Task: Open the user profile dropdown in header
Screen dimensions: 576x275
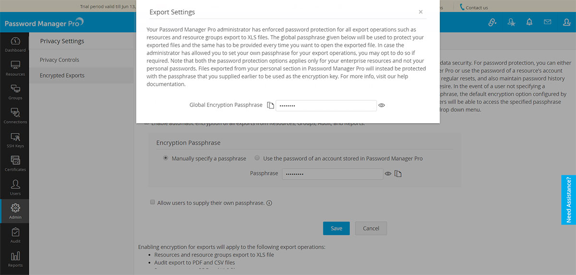Action: click(x=567, y=22)
